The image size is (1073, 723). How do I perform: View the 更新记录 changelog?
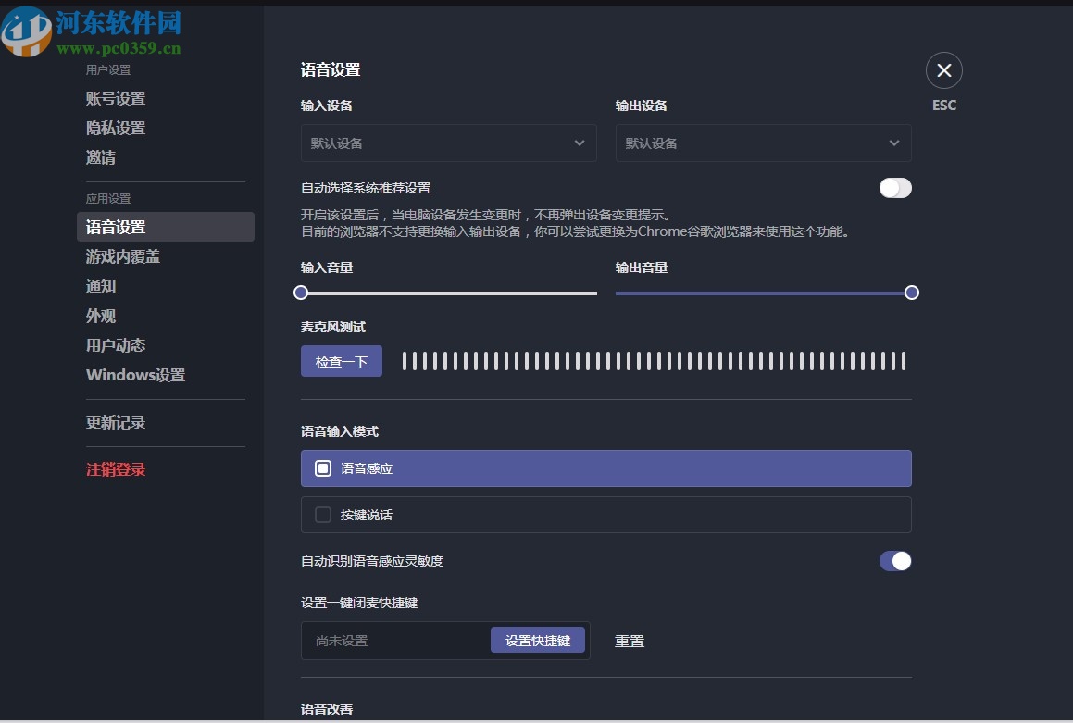point(115,422)
